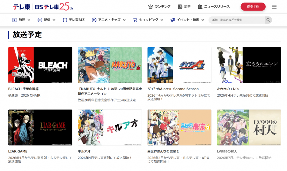This screenshot has width=287, height=171.
Task: Click the BLEACH 千年血戦篇 title link
Action: pos(23,89)
